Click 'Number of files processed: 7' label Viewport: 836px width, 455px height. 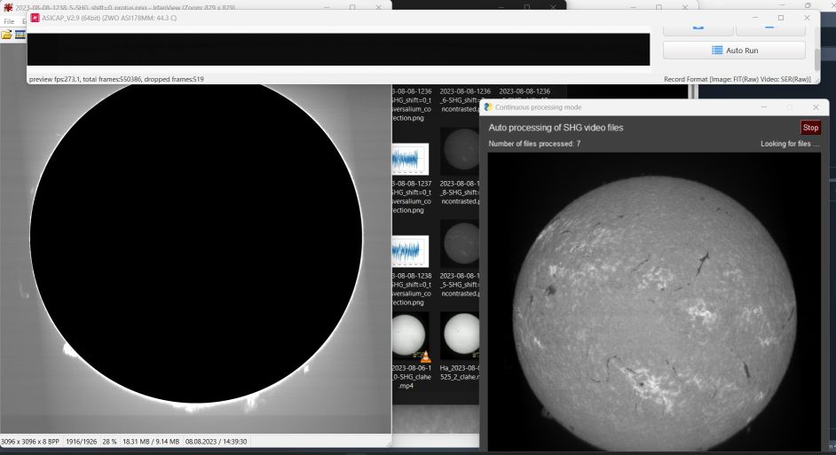click(x=534, y=144)
